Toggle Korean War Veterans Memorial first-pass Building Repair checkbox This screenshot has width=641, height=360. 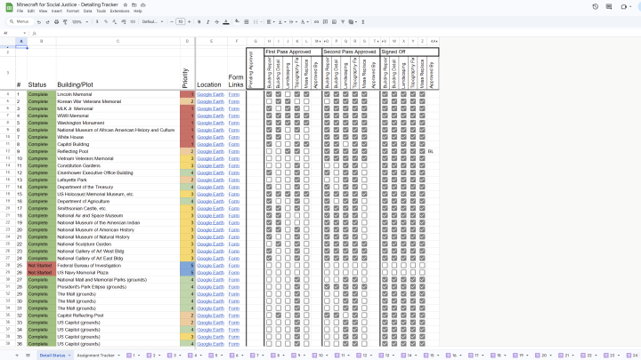click(269, 101)
